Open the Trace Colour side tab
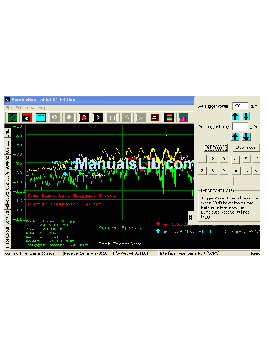The width and height of the screenshot is (268, 358). [8, 237]
